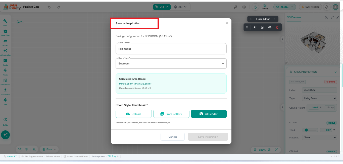
Task: Click the right-panel collapse arrow near 3D Preview
Action: tap(282, 39)
